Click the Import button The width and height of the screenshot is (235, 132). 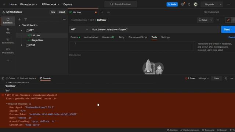(62, 12)
